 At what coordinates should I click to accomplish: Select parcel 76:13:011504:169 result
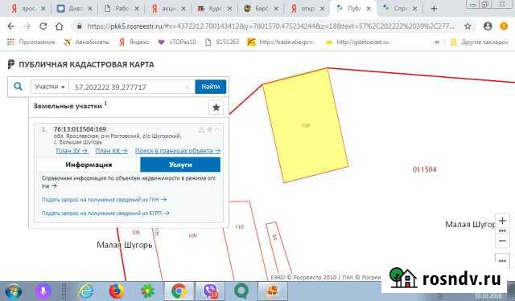80,129
